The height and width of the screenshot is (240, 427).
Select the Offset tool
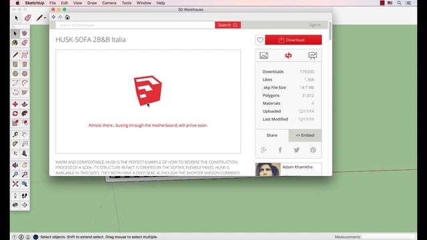pyautogui.click(x=25, y=123)
